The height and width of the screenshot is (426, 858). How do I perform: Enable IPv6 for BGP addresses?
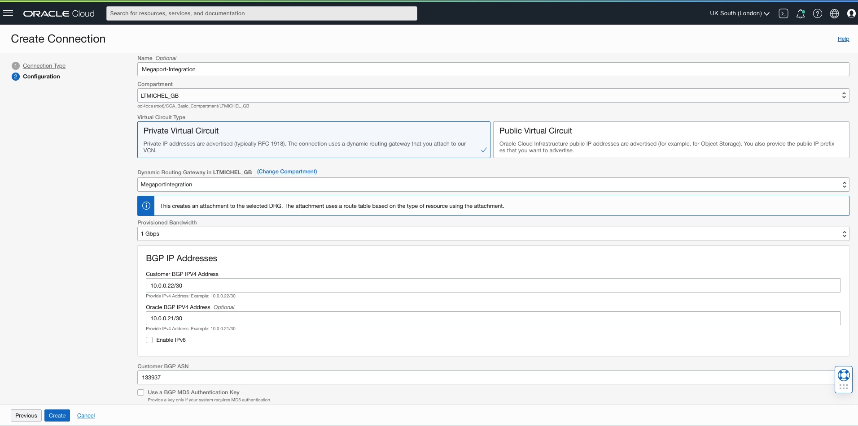click(149, 340)
